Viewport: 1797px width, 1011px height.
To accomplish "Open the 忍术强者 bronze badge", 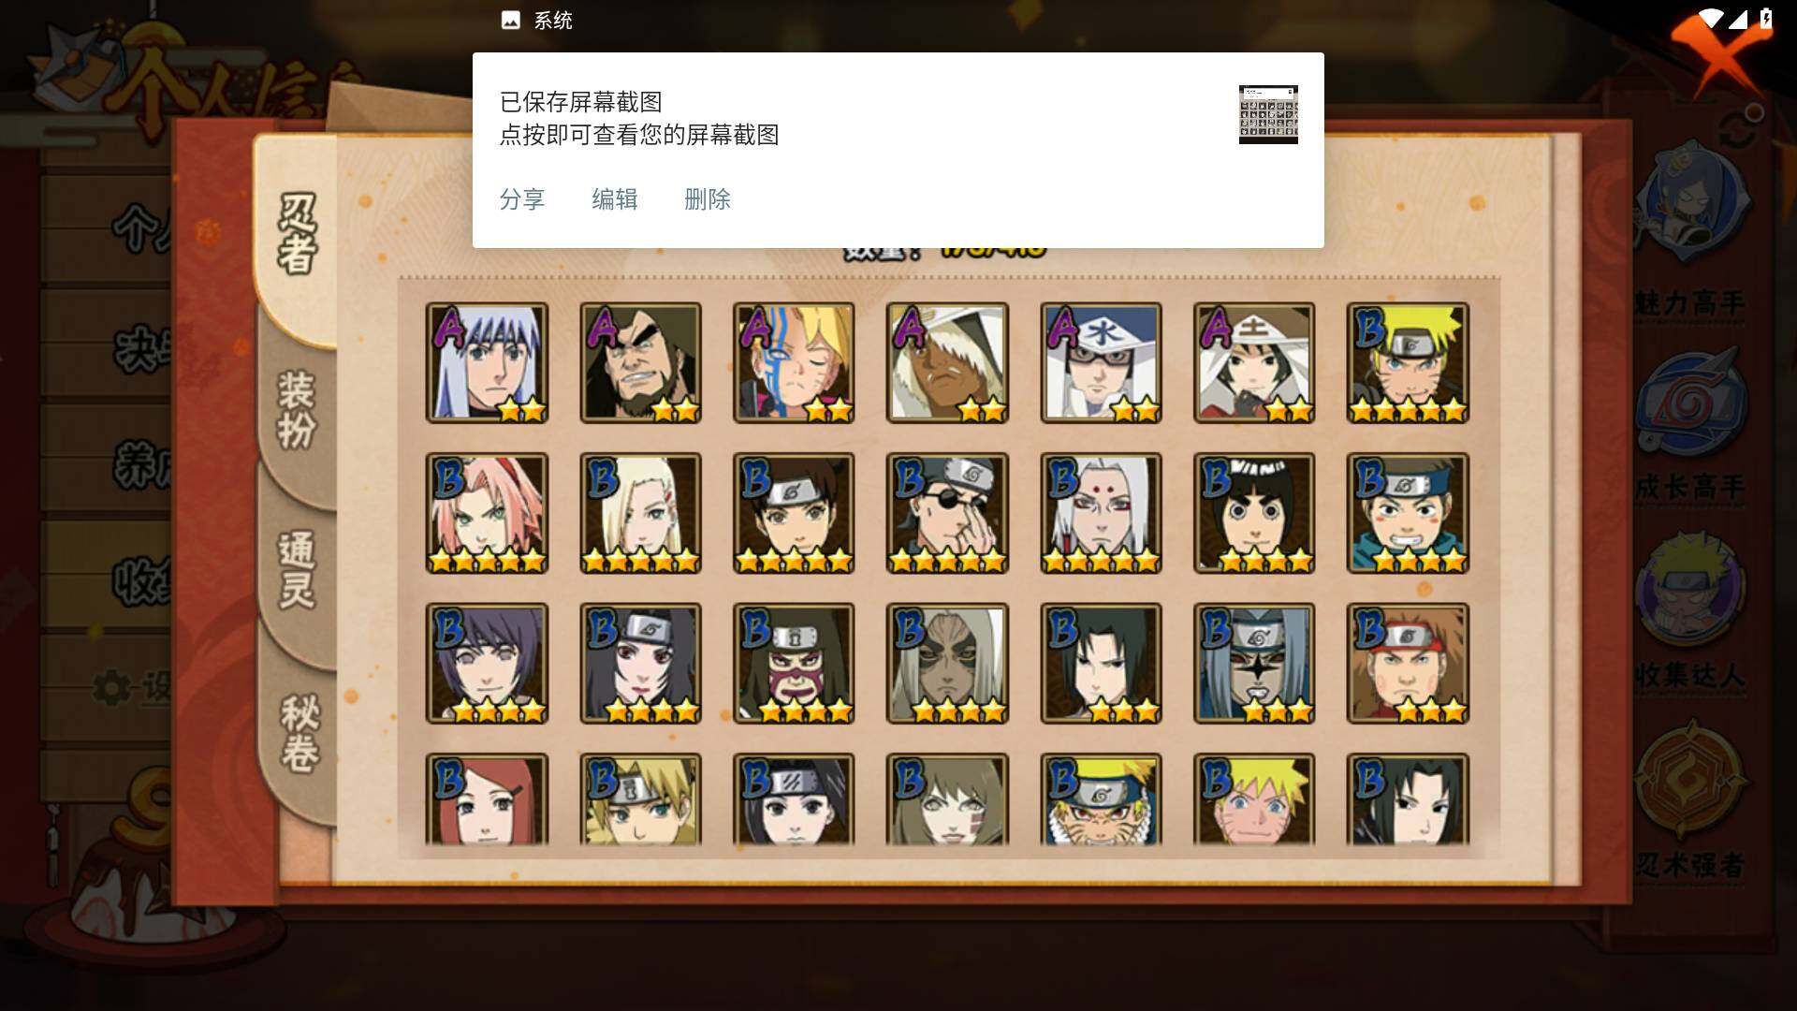I will coord(1690,779).
